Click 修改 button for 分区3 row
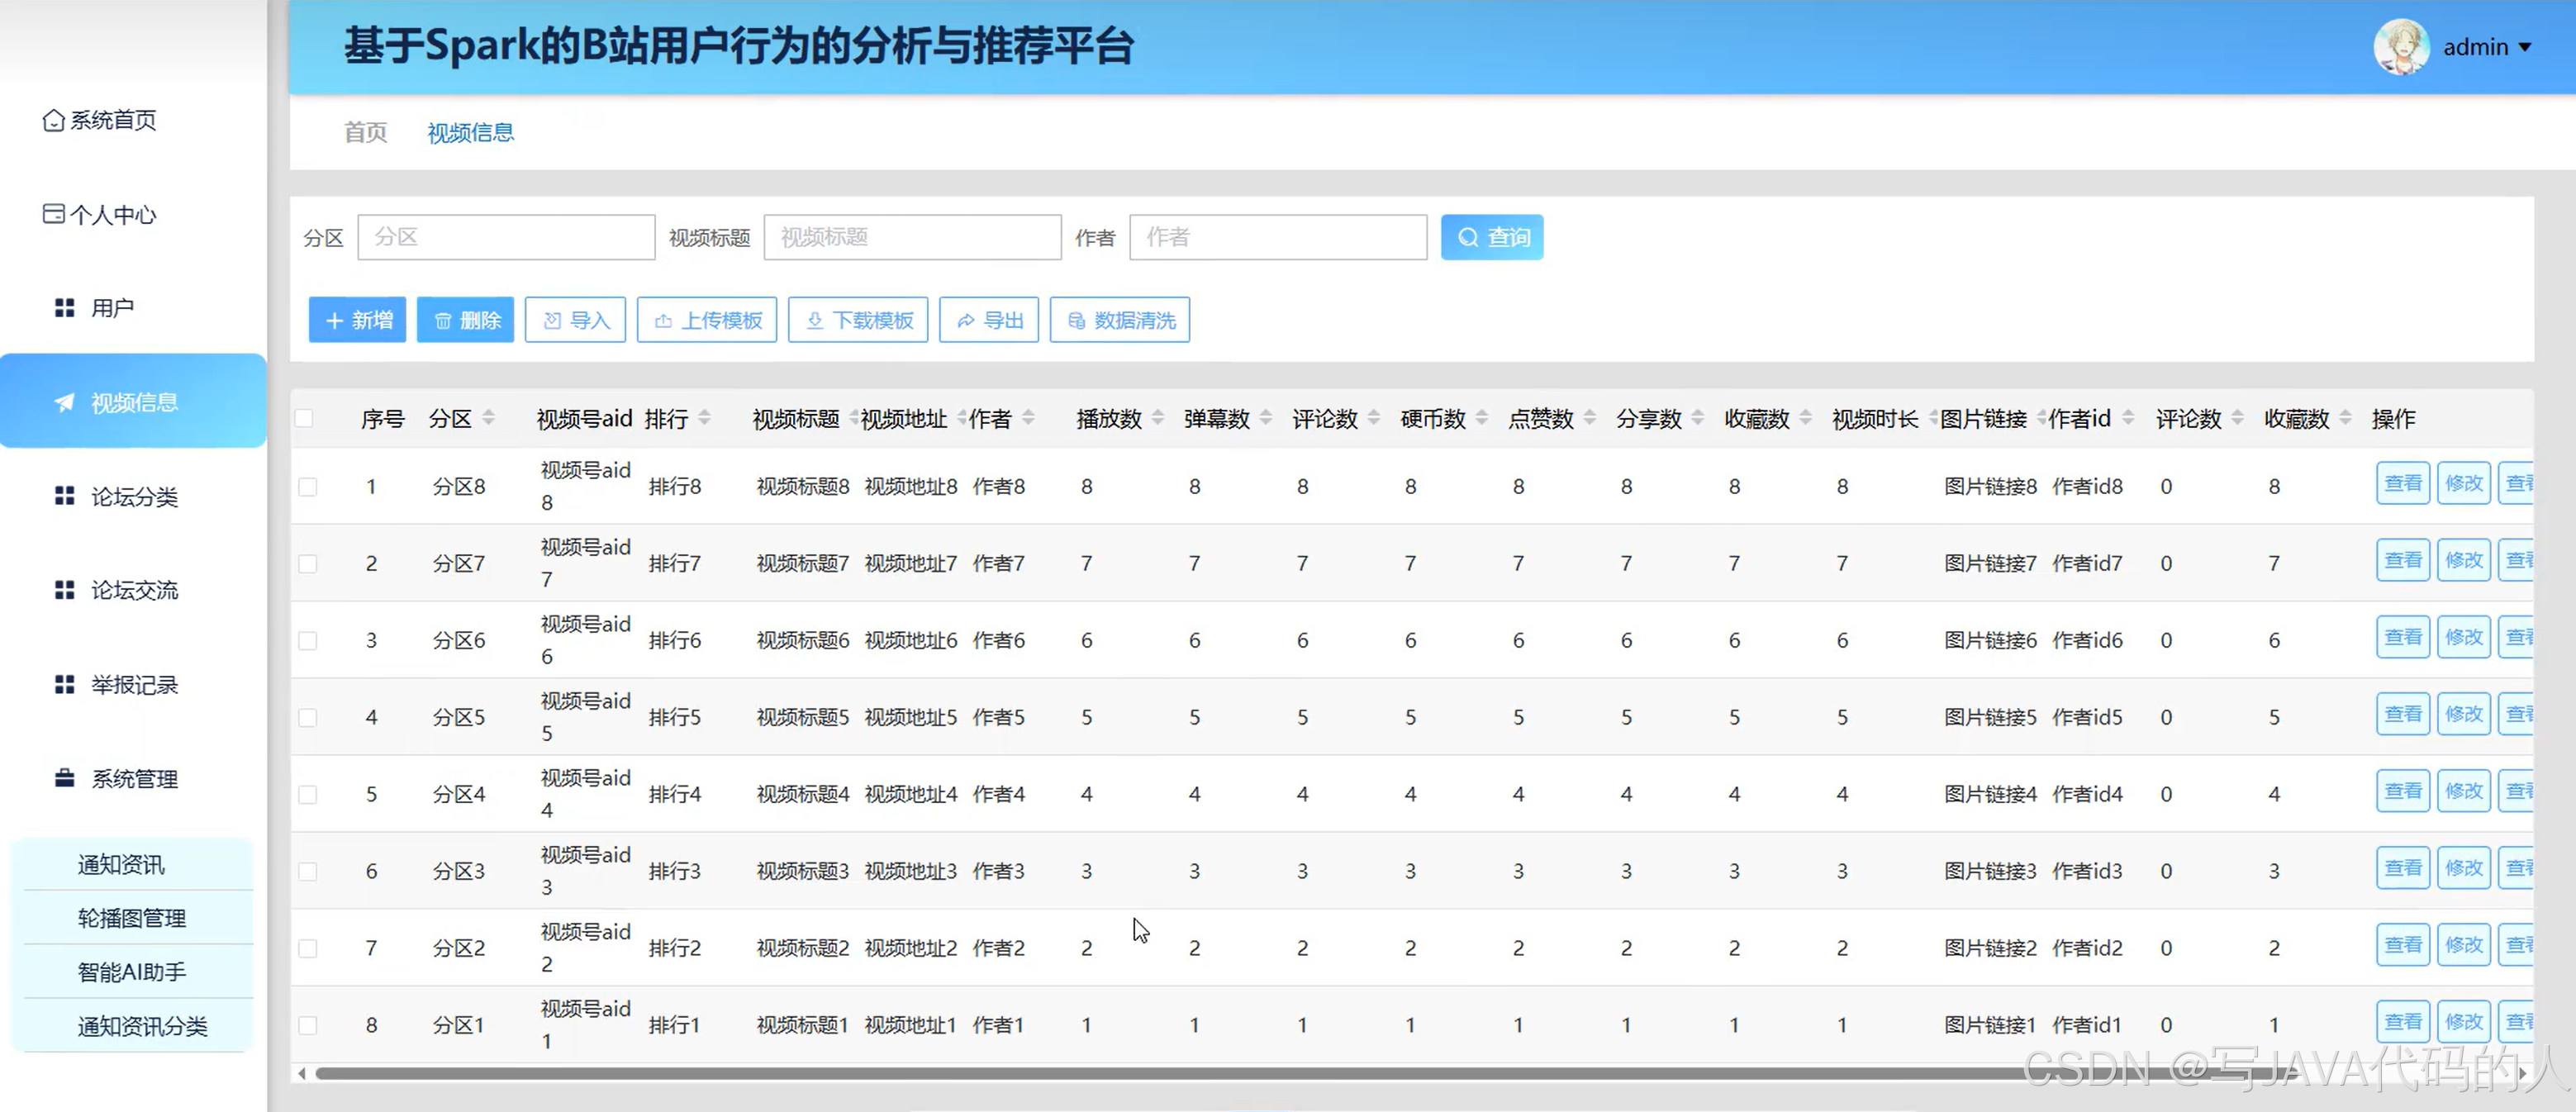 pos(2464,869)
